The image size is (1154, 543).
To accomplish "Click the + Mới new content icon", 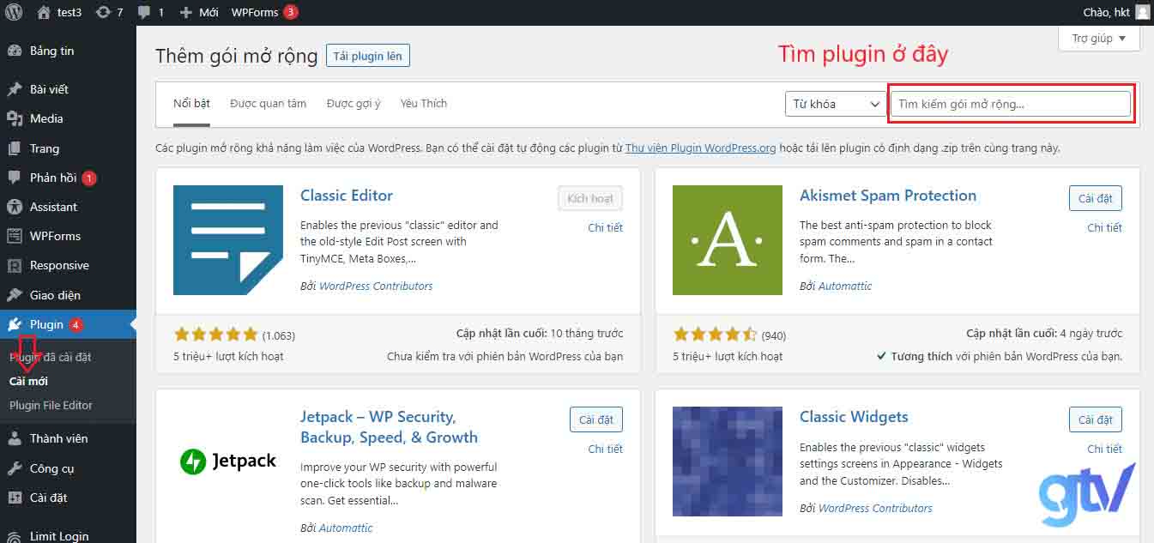I will [x=198, y=11].
